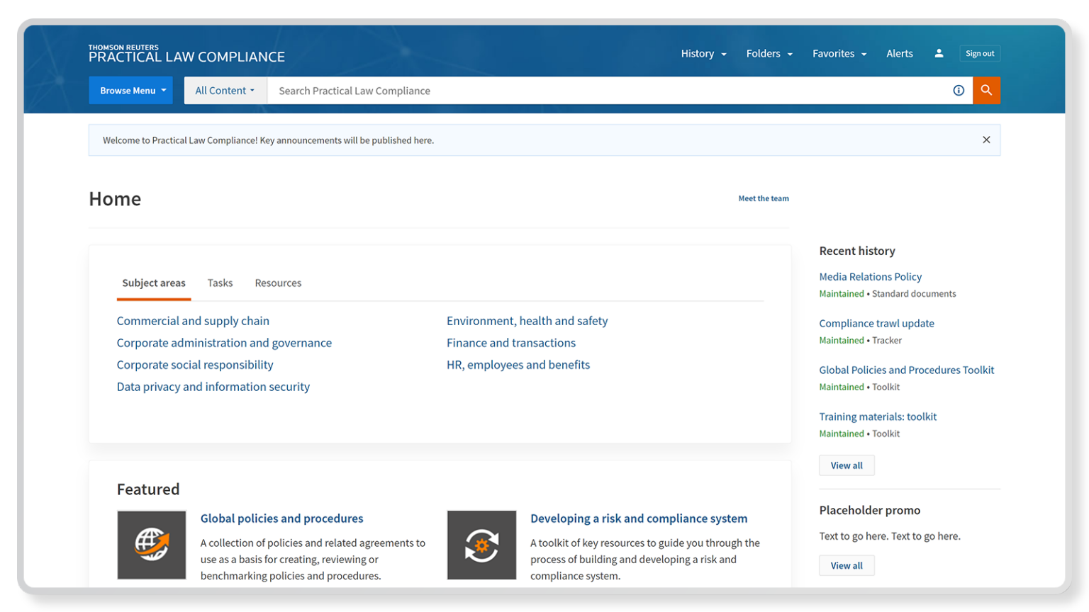This screenshot has width=1089, height=612.
Task: Open Alerts in the top navigation
Action: point(900,54)
